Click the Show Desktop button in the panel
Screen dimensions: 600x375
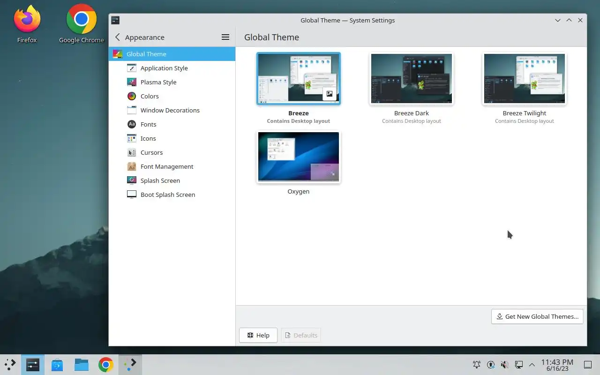pyautogui.click(x=588, y=365)
